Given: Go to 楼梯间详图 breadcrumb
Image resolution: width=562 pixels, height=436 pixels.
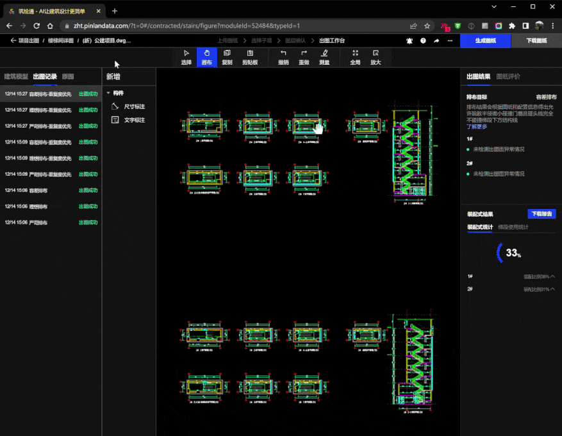Looking at the screenshot, I should click(x=61, y=40).
